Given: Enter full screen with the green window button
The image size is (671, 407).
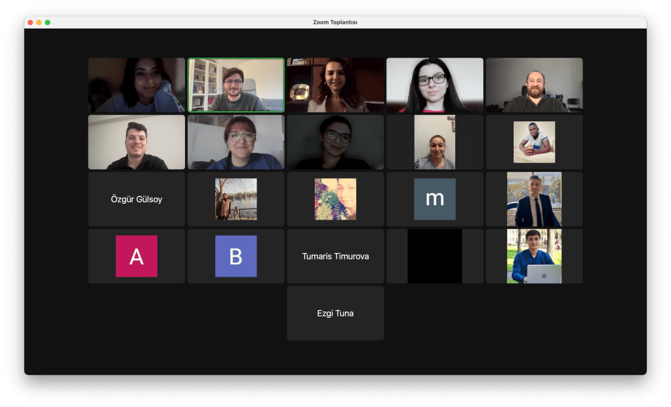Looking at the screenshot, I should [x=47, y=22].
